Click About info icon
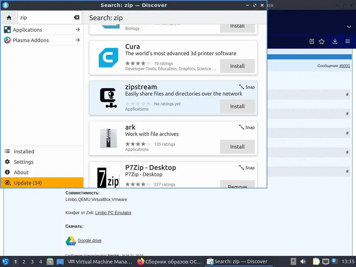 click(7, 172)
